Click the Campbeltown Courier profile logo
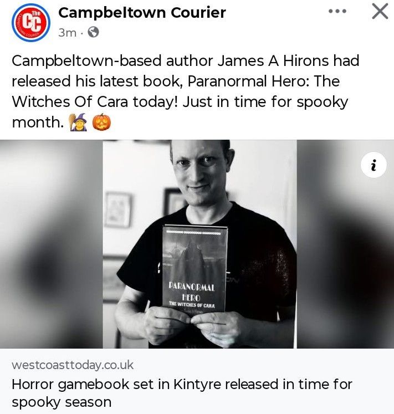 tap(31, 23)
